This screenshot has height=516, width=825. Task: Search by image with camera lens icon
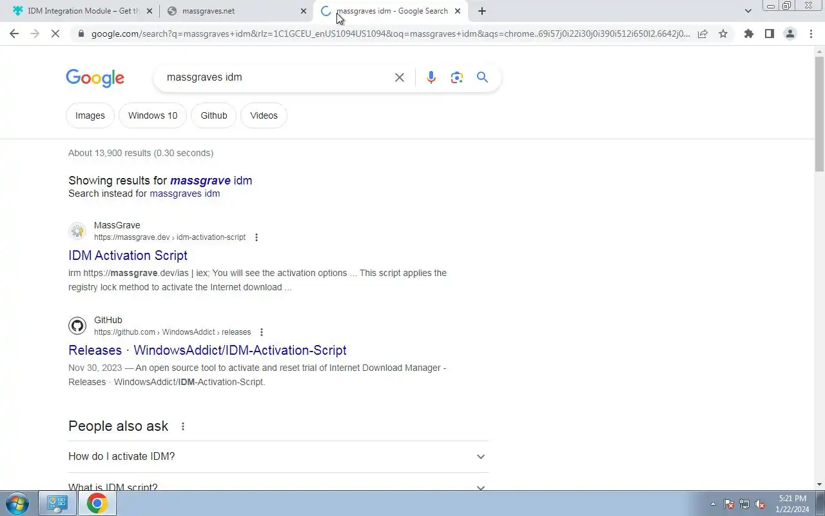click(x=457, y=77)
